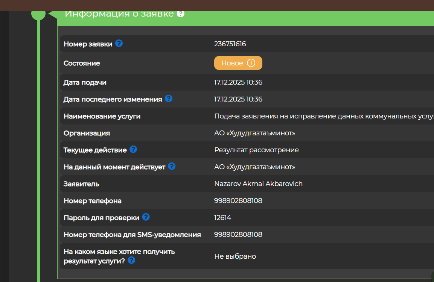Click info icon inside "Новое" status badge
This screenshot has height=282, width=434.
[251, 63]
